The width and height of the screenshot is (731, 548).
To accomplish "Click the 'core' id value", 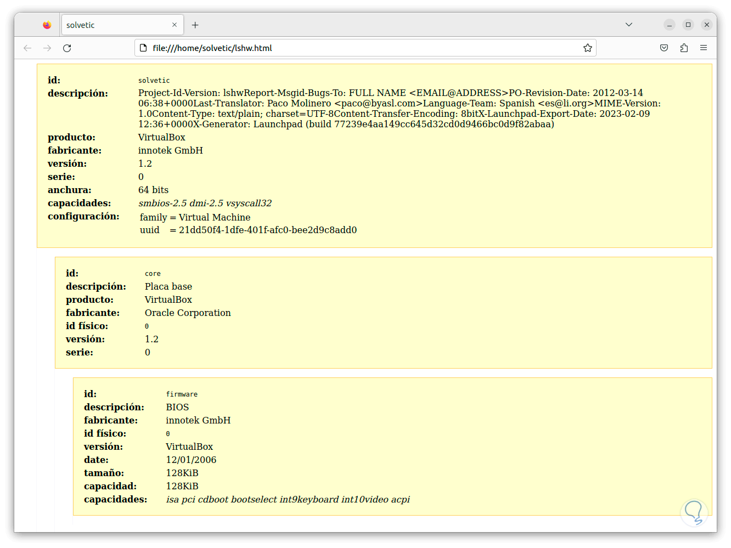I will pos(153,274).
